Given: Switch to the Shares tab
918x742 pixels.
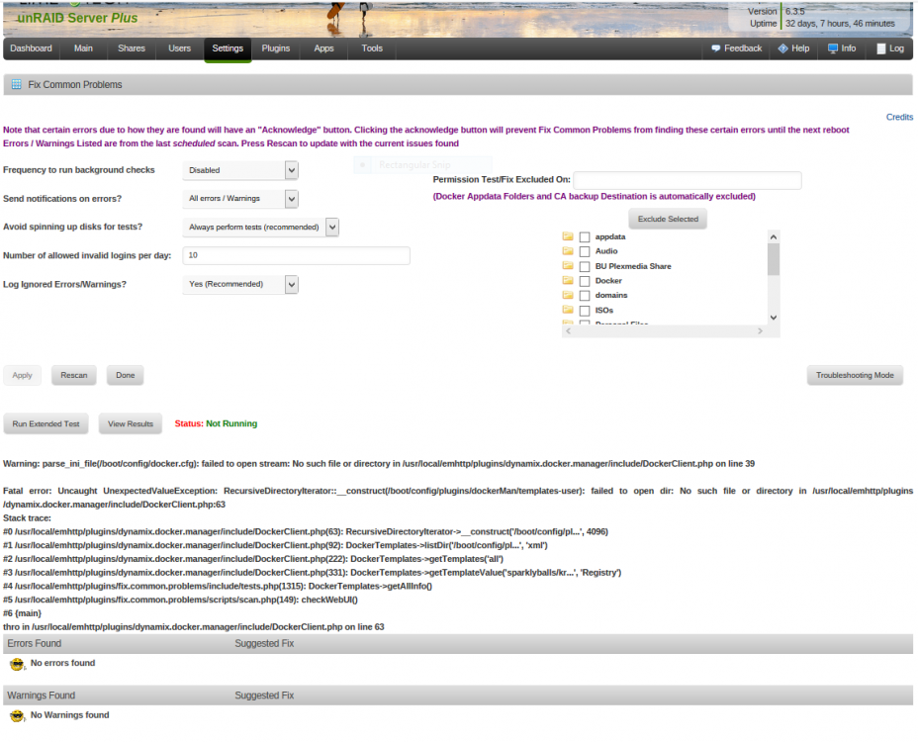Looking at the screenshot, I should click(x=132, y=48).
